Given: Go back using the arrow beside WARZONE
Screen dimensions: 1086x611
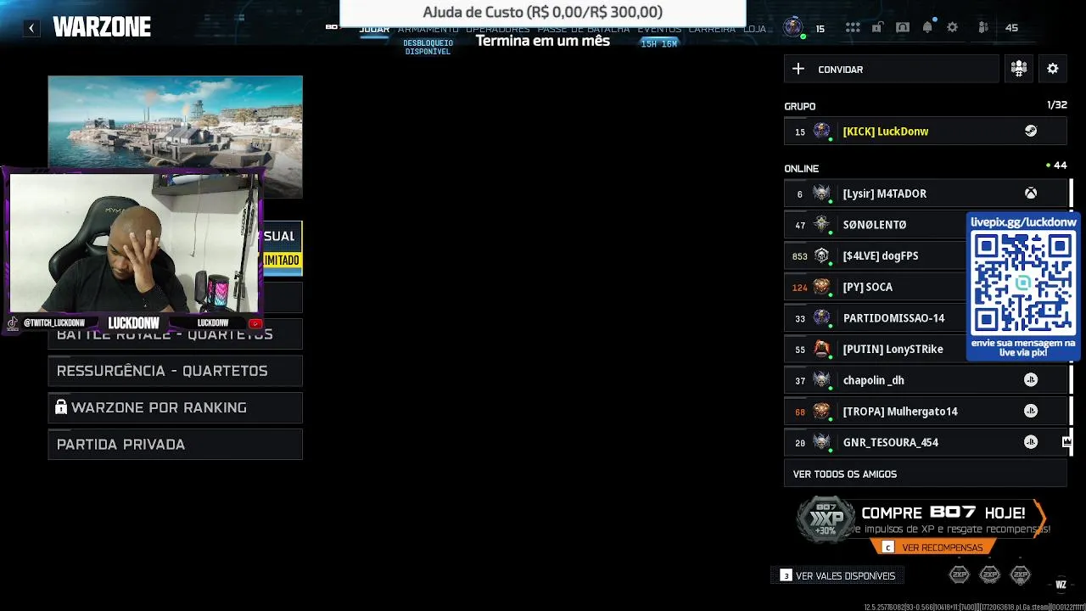Looking at the screenshot, I should (x=31, y=28).
